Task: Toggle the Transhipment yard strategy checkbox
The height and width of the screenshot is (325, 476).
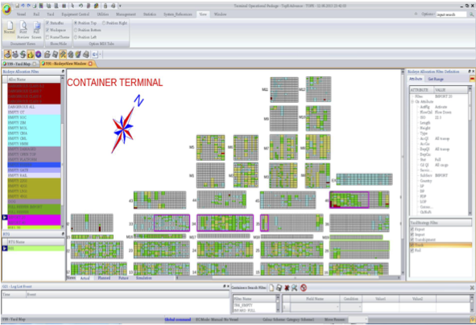Action: coord(412,240)
